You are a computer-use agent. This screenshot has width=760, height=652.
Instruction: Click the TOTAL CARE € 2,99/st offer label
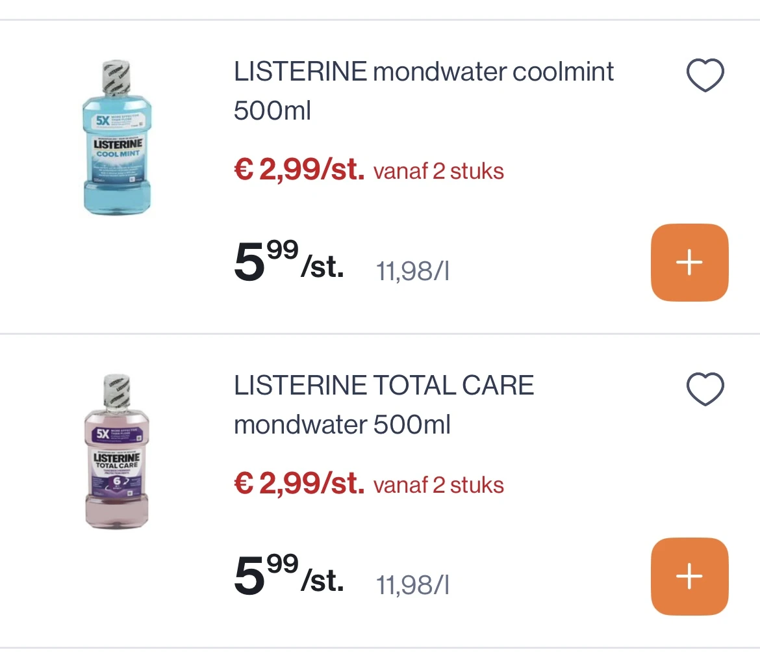coord(299,484)
